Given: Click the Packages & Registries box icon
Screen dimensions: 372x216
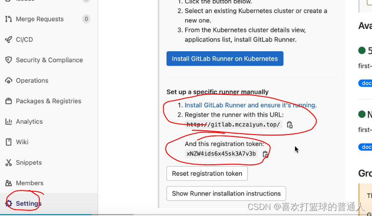Looking at the screenshot, I should pos(8,101).
